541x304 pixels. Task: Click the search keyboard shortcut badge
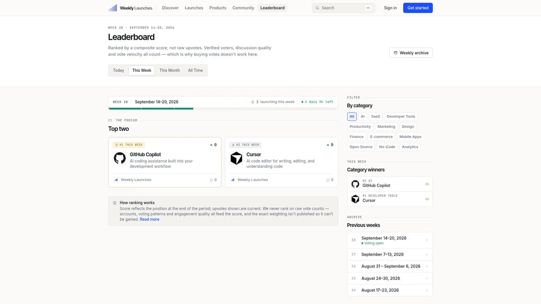(x=368, y=8)
